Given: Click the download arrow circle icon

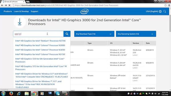Looking at the screenshot, I should point(20,22).
